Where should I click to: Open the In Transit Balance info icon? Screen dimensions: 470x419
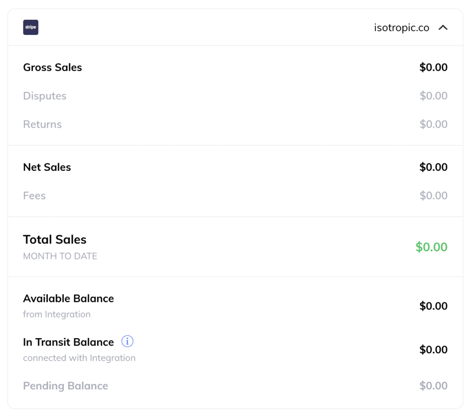(128, 341)
